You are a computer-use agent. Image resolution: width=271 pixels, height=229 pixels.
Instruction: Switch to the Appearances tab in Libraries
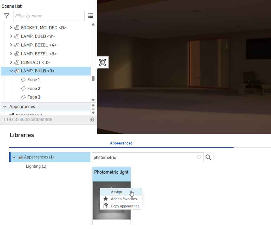coord(121,143)
